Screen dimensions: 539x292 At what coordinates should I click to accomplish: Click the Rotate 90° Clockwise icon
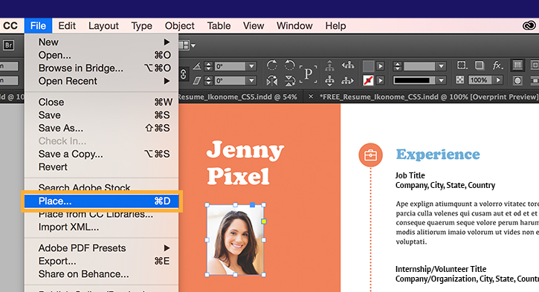[272, 65]
